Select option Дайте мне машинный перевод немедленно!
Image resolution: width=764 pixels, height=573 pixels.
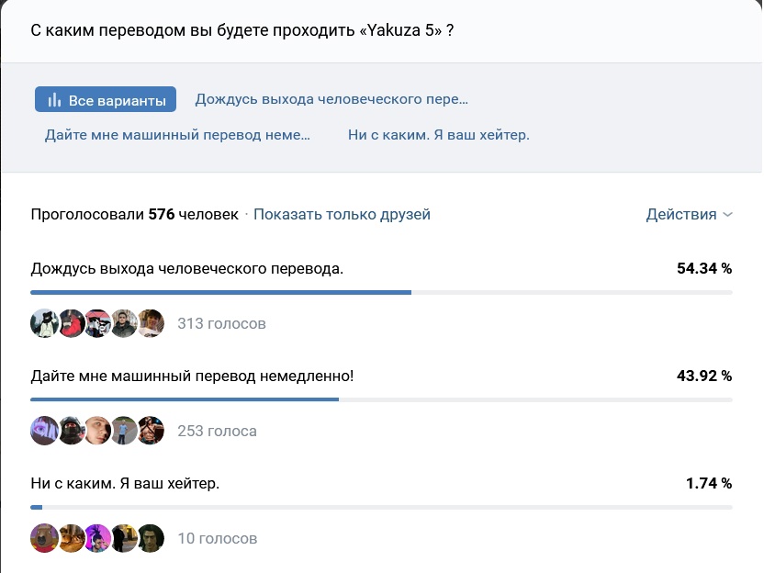click(x=192, y=376)
